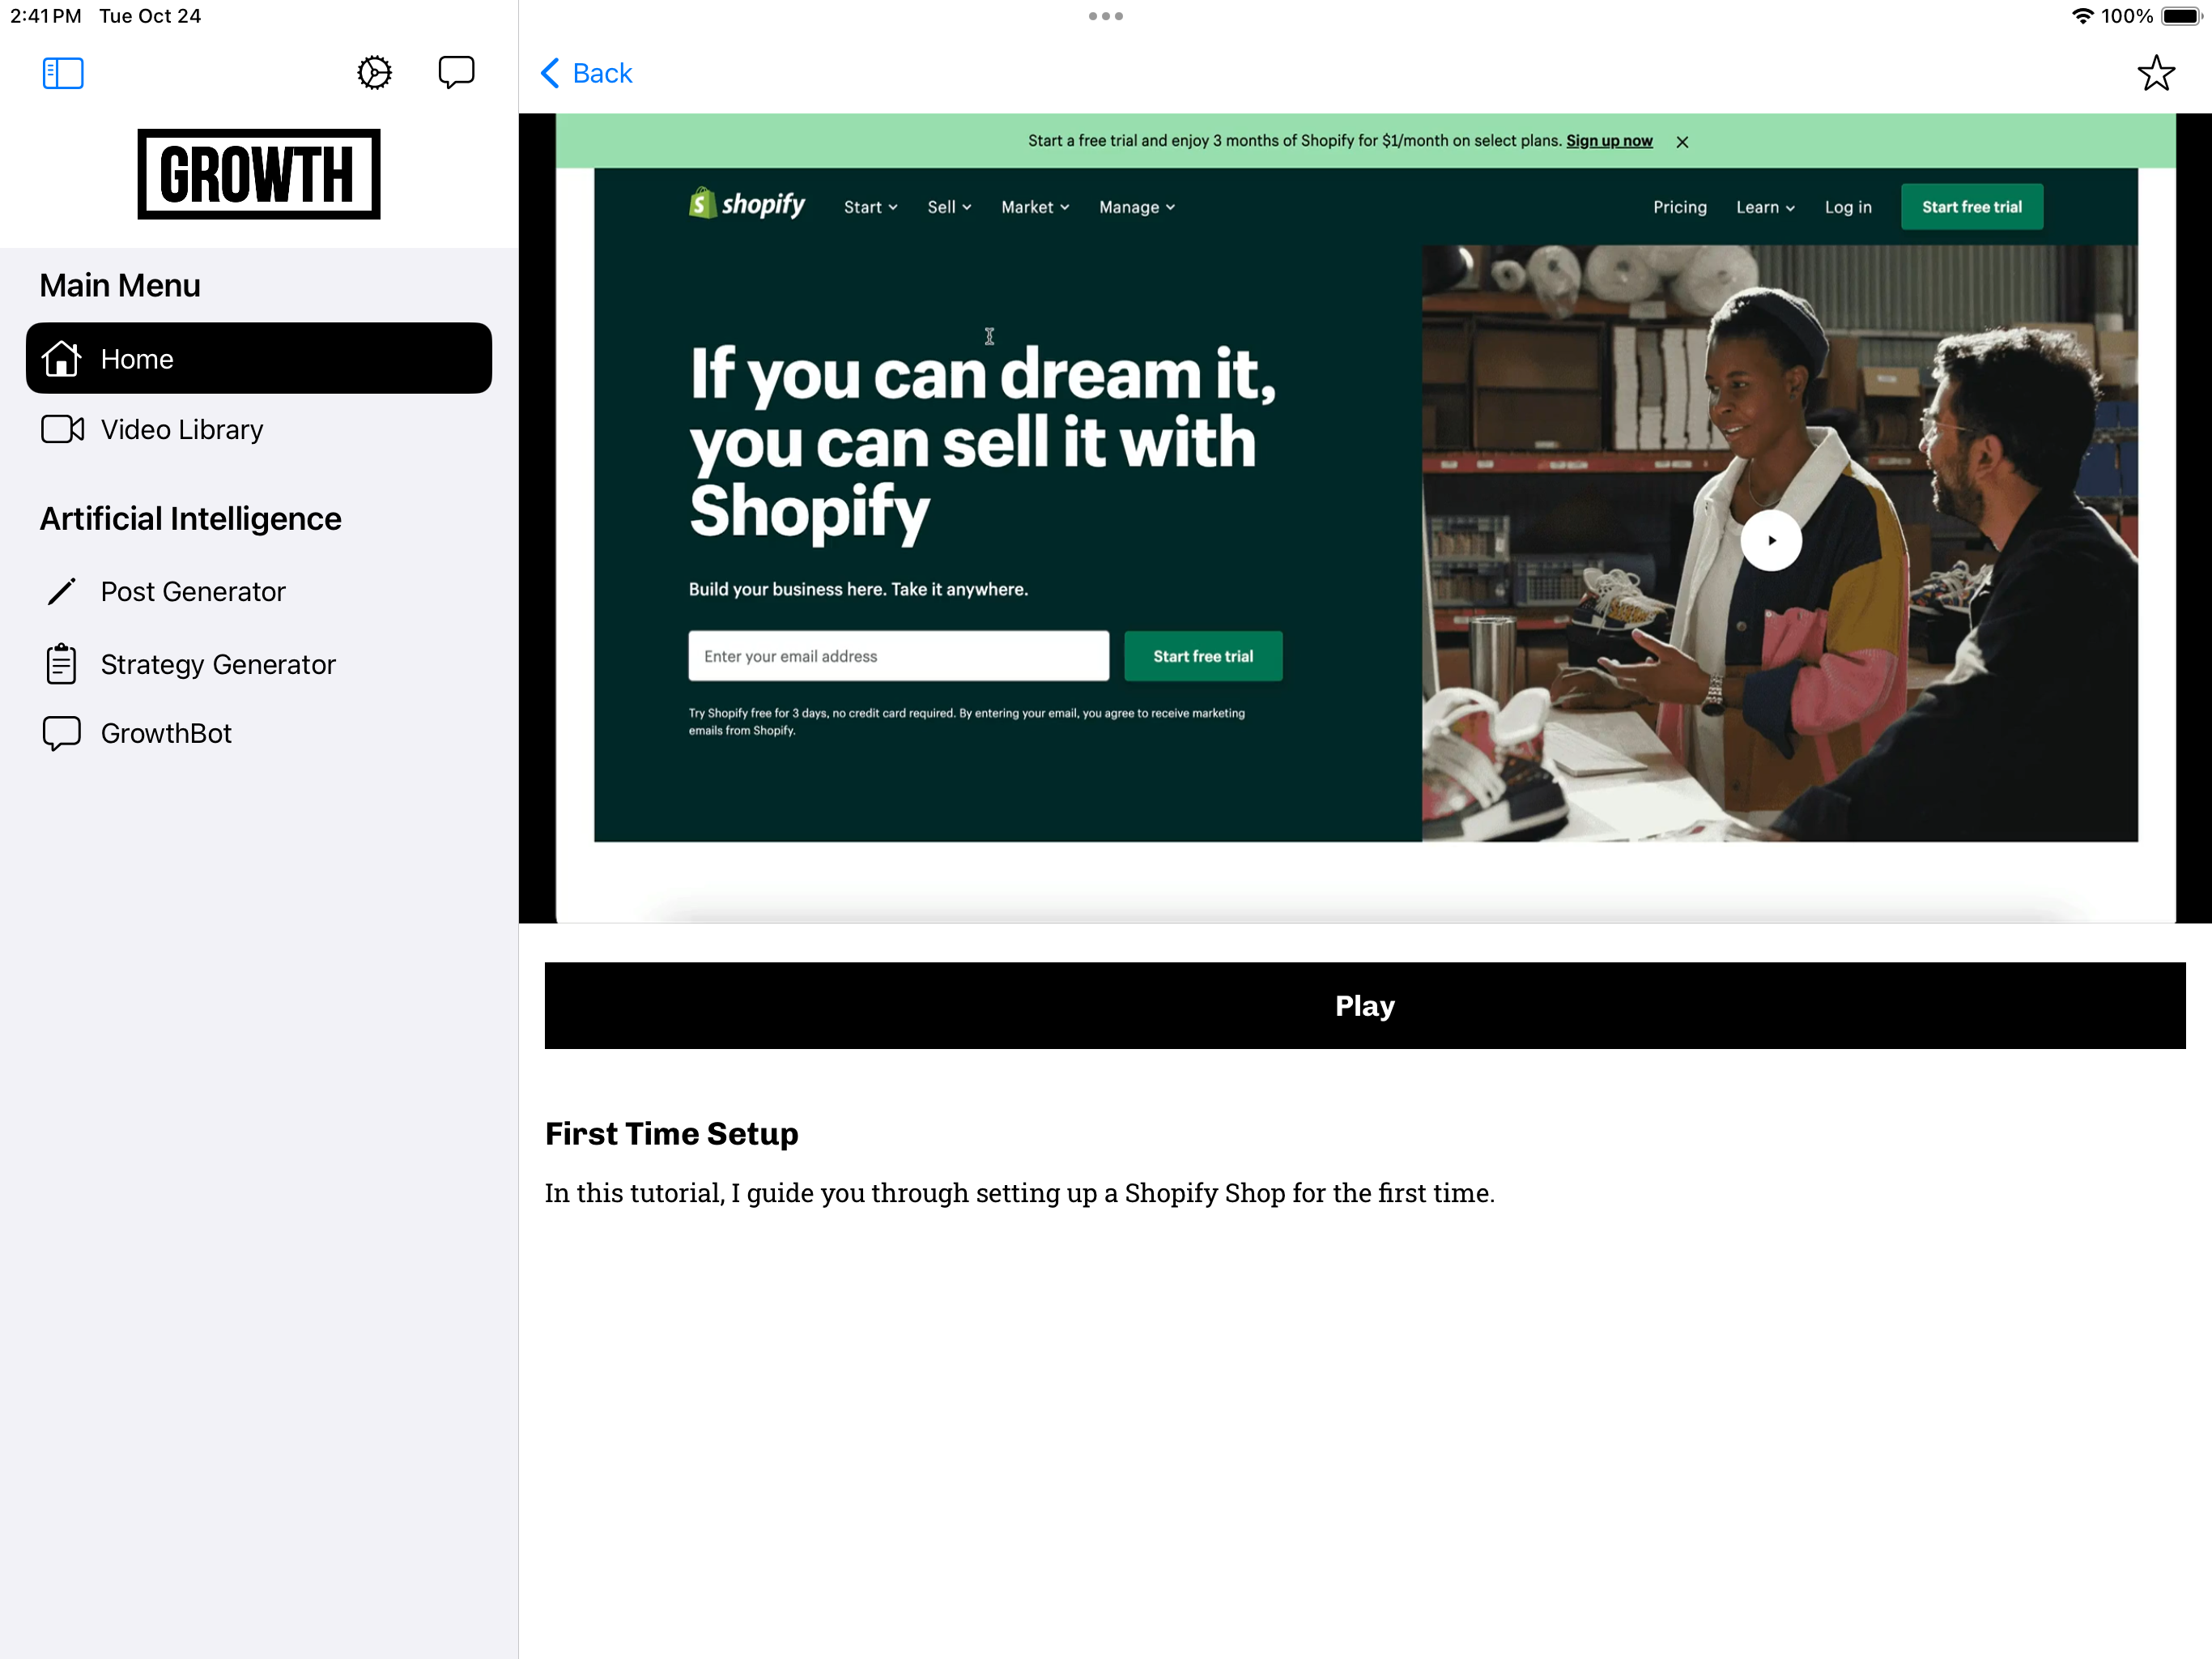Click Start free trial in Shopify header

pyautogui.click(x=1971, y=207)
